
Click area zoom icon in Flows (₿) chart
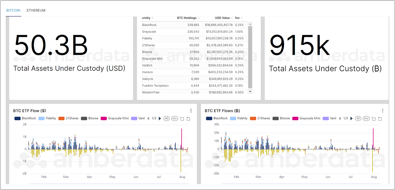pyautogui.click(x=374, y=119)
